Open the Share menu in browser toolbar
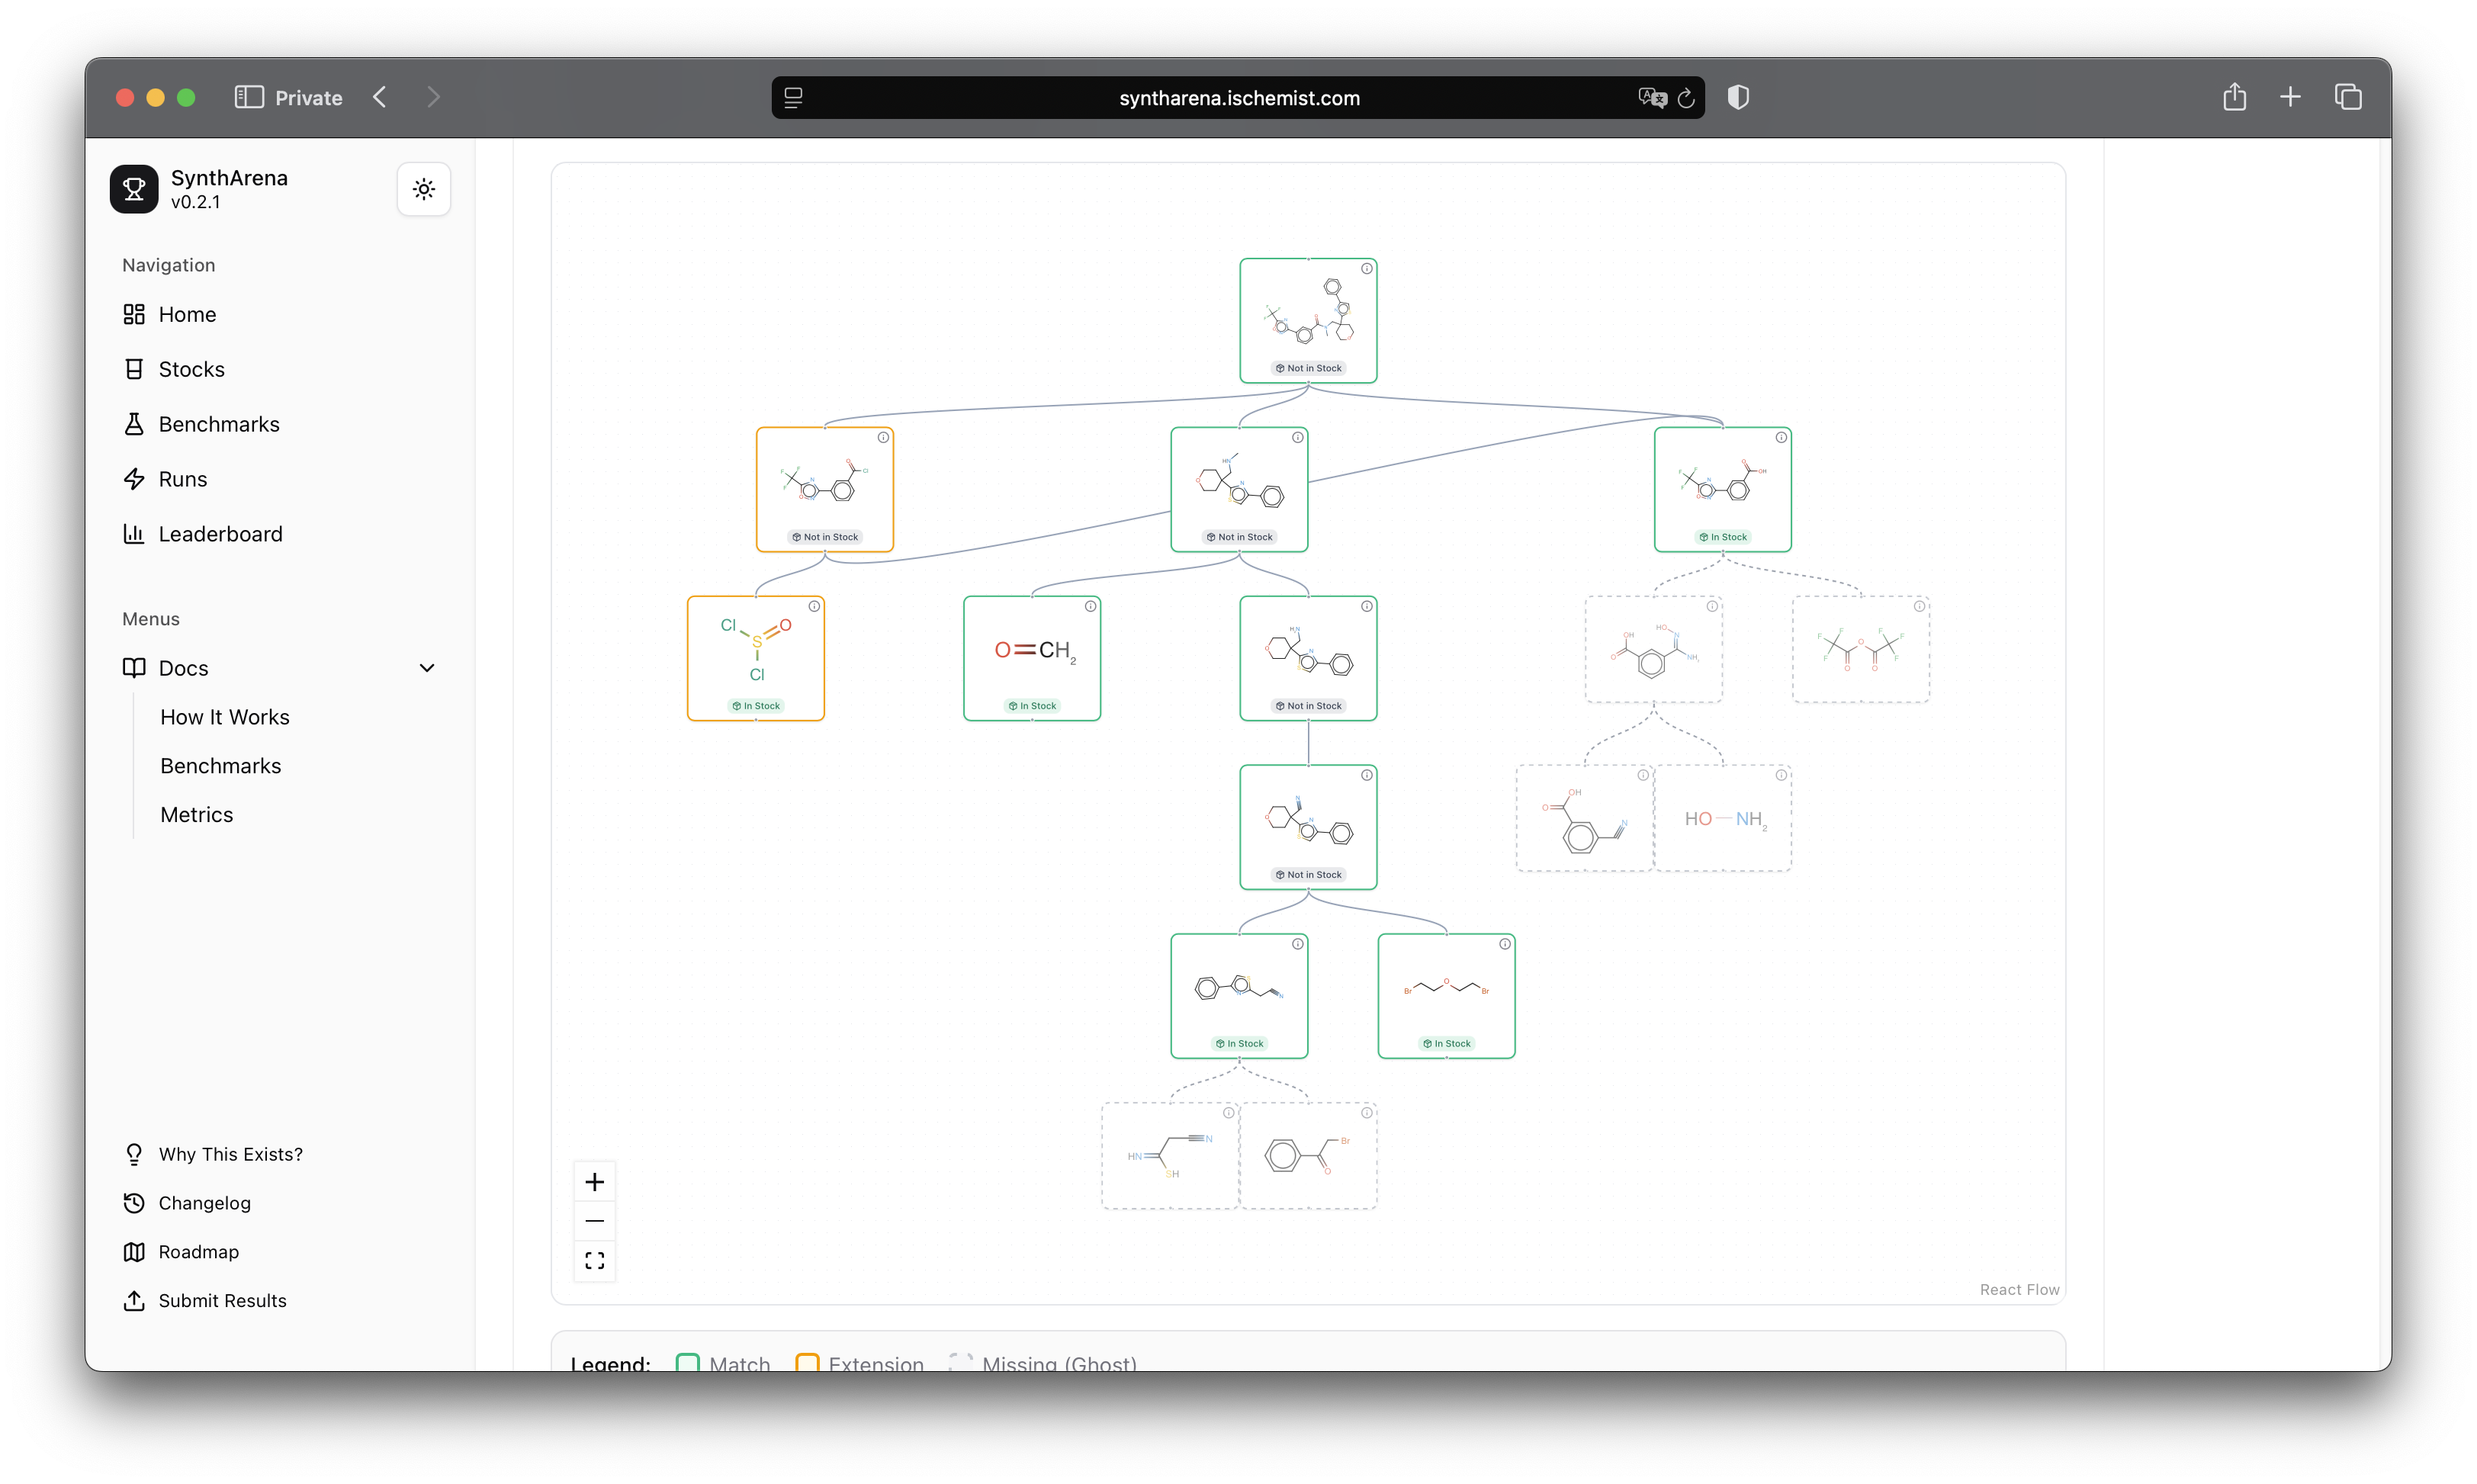This screenshot has width=2477, height=1484. click(x=2234, y=97)
